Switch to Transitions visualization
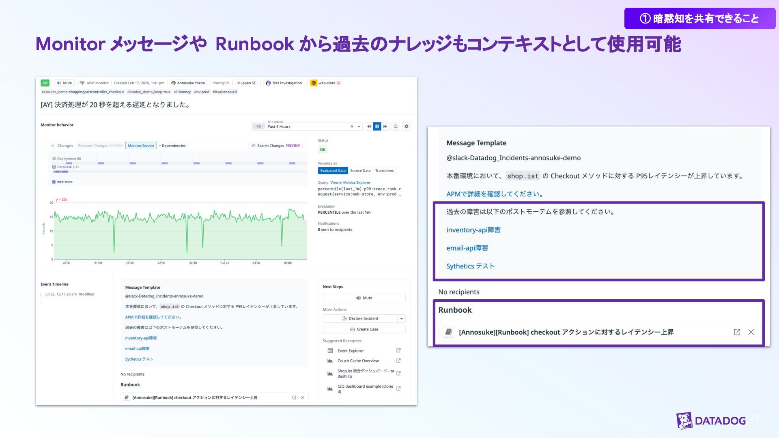Image resolution: width=779 pixels, height=438 pixels. tap(384, 171)
